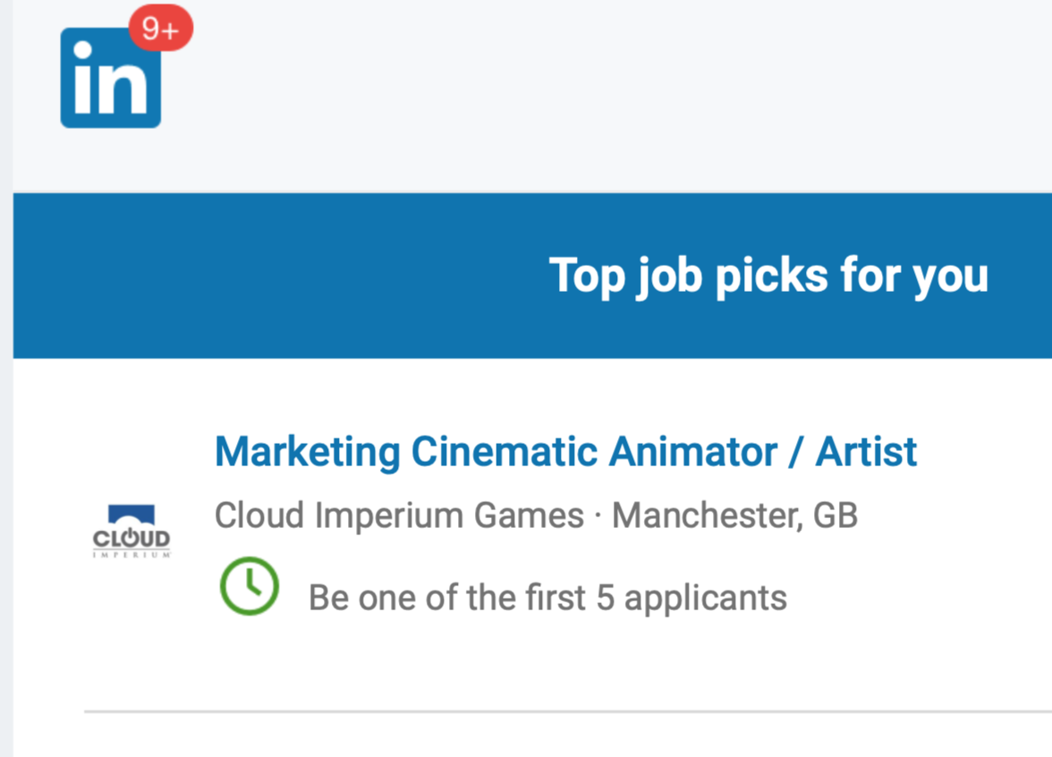Click the "Top job picks for you" heading

(769, 276)
